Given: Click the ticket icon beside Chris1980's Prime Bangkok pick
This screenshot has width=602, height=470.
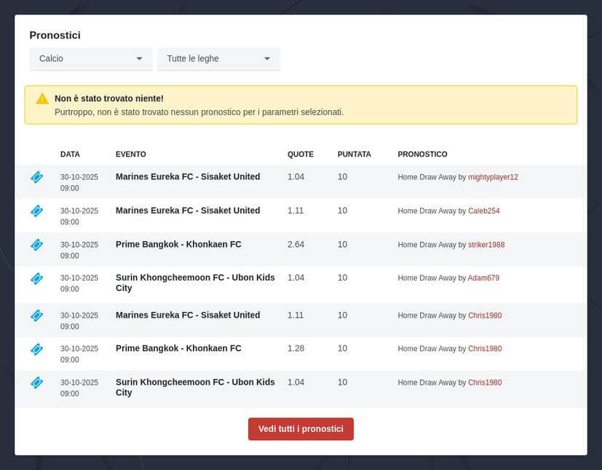Looking at the screenshot, I should click(x=36, y=348).
